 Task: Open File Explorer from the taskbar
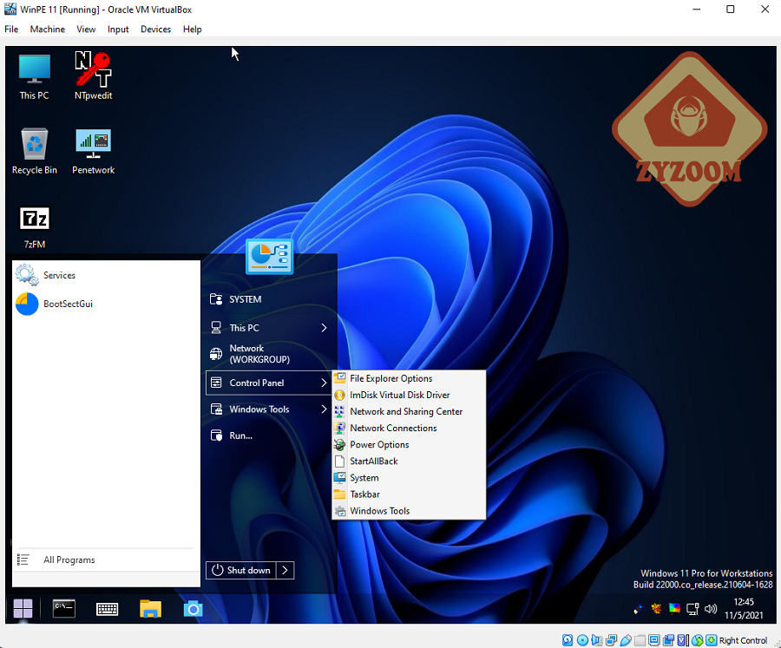coord(150,609)
